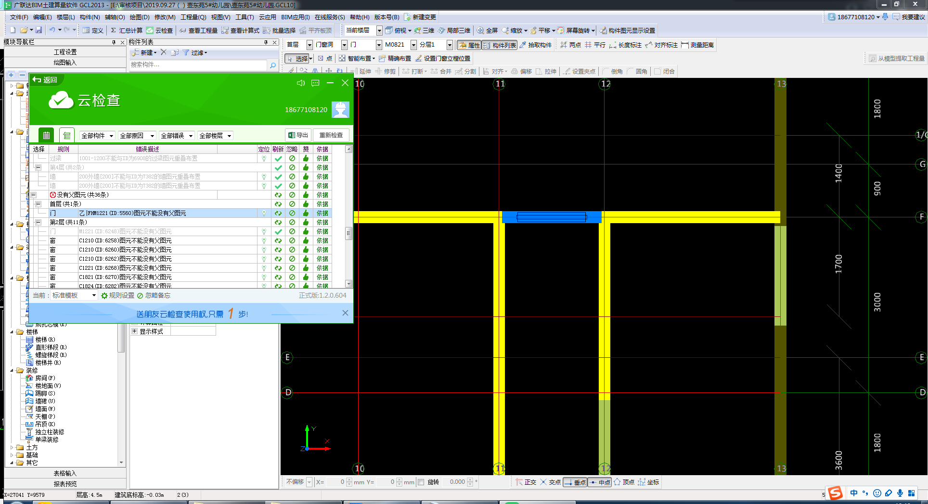
Task: Click 查看计算式 toolbar item
Action: tap(240, 30)
